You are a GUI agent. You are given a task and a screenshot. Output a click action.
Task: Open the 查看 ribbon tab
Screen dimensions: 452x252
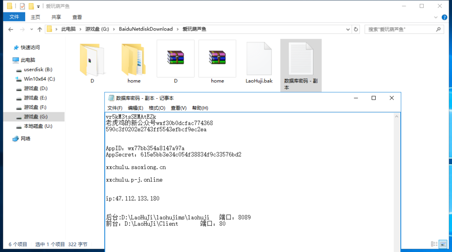[77, 17]
